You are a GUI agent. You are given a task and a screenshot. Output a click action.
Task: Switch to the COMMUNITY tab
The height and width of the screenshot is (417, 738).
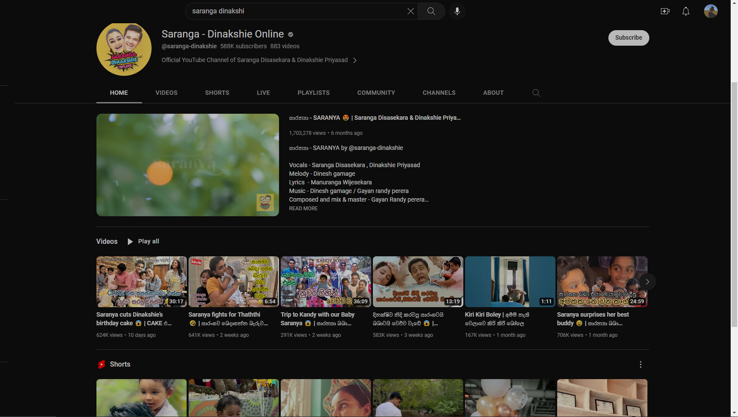coord(376,93)
